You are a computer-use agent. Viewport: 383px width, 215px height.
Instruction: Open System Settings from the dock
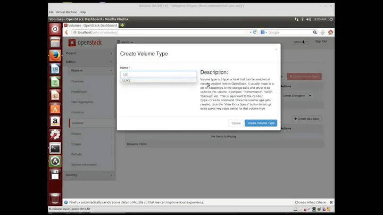coord(55,135)
